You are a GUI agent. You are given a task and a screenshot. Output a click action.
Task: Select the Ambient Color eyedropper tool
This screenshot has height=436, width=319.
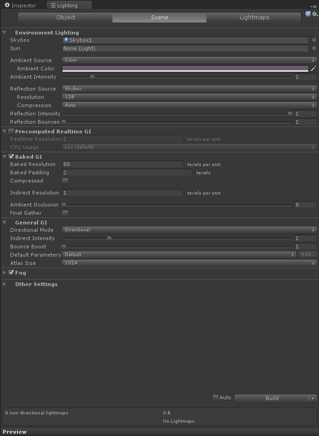point(313,68)
